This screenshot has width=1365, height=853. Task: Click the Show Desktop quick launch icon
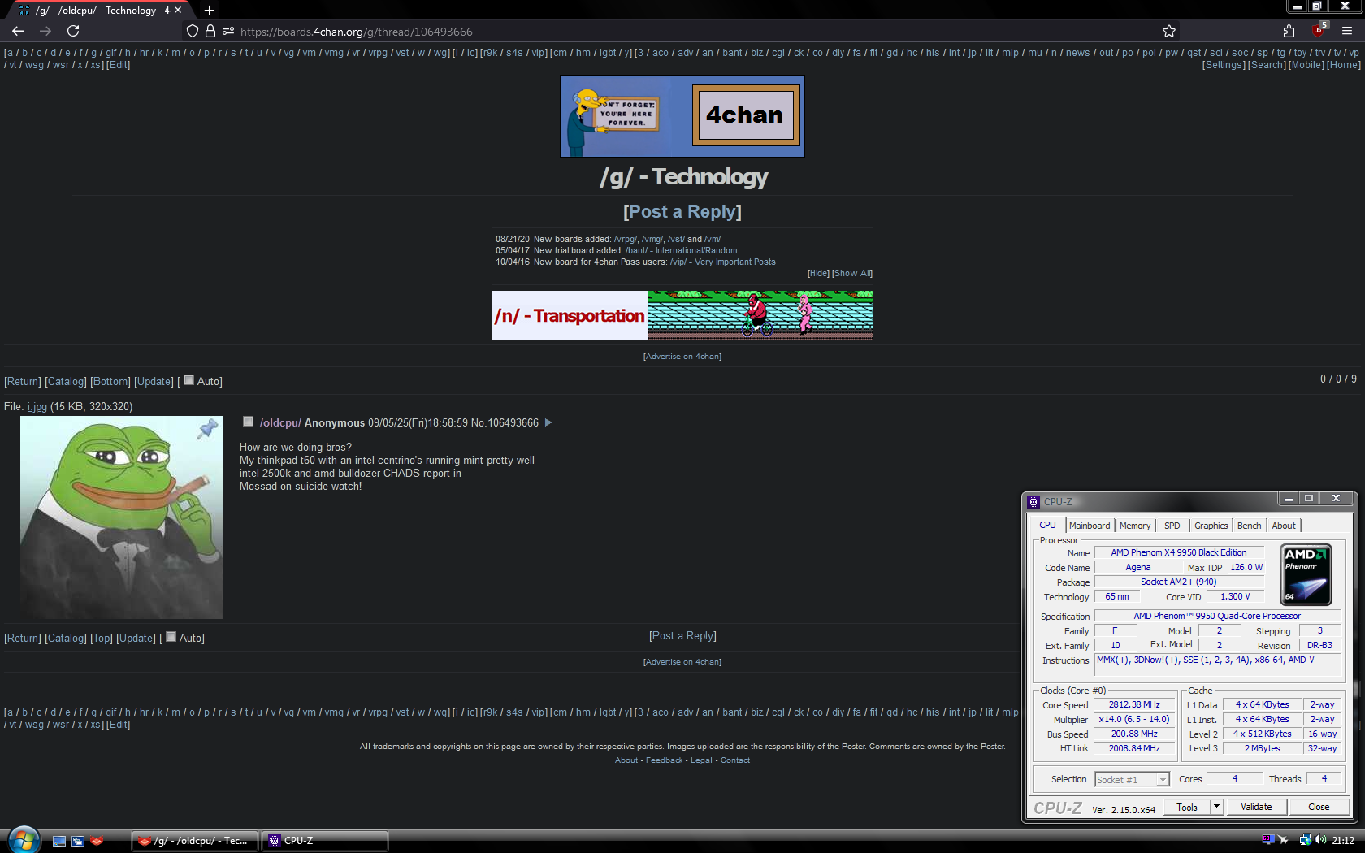coord(59,841)
